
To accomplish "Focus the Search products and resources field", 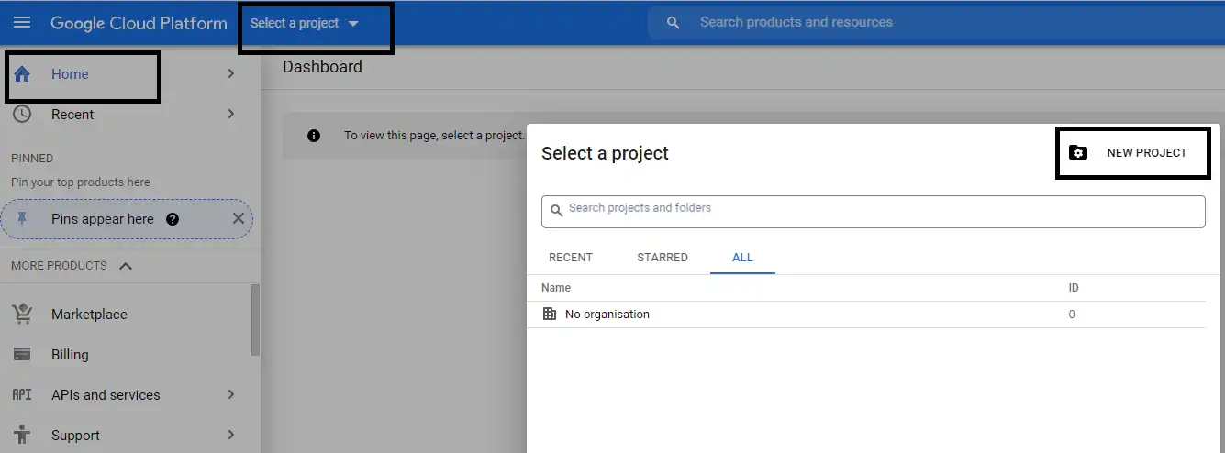I will click(936, 22).
